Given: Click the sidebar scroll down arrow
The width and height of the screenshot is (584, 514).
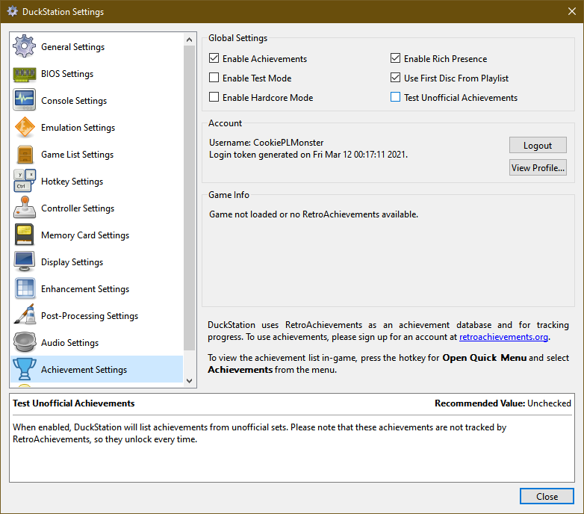Looking at the screenshot, I should [189, 381].
